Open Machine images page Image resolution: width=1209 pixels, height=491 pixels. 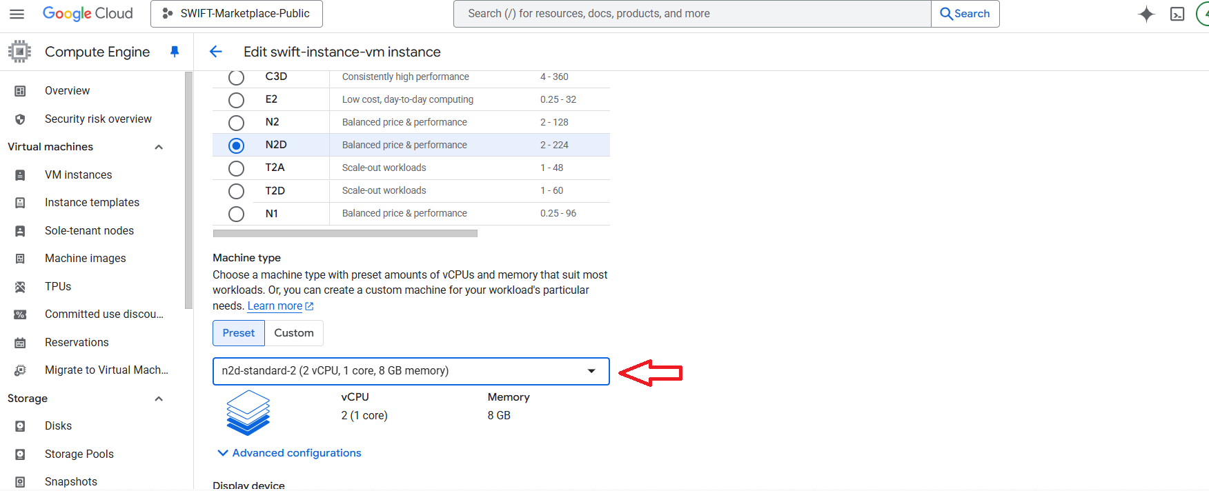coord(85,259)
